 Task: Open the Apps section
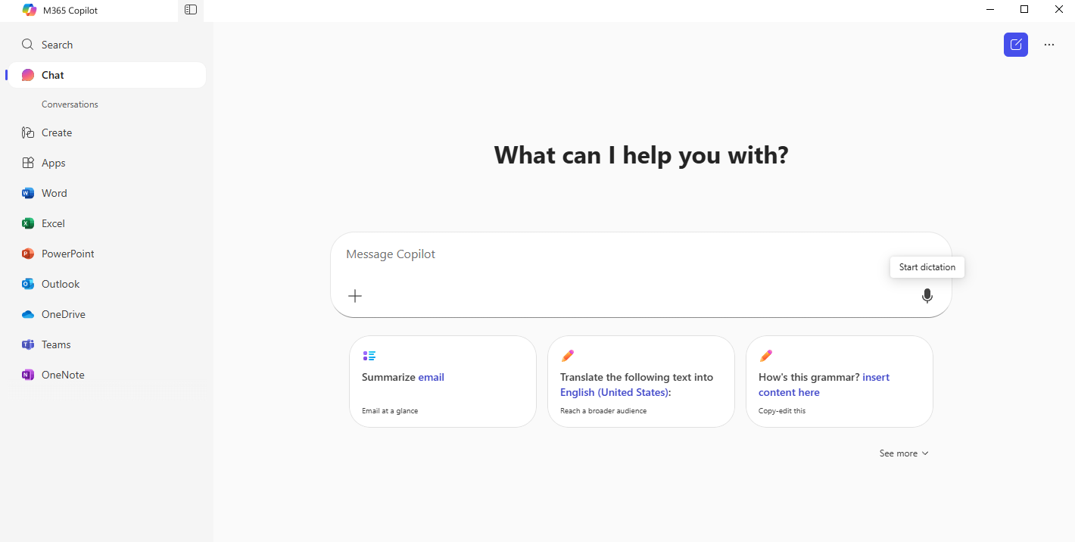(53, 163)
